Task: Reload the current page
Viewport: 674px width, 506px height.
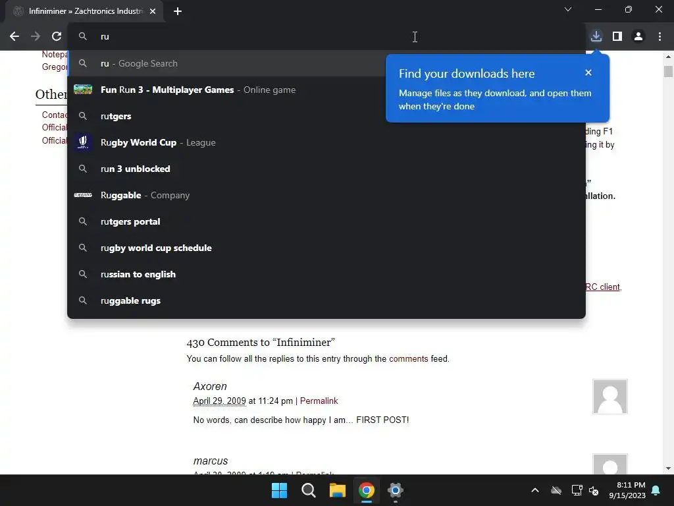Action: (57, 37)
